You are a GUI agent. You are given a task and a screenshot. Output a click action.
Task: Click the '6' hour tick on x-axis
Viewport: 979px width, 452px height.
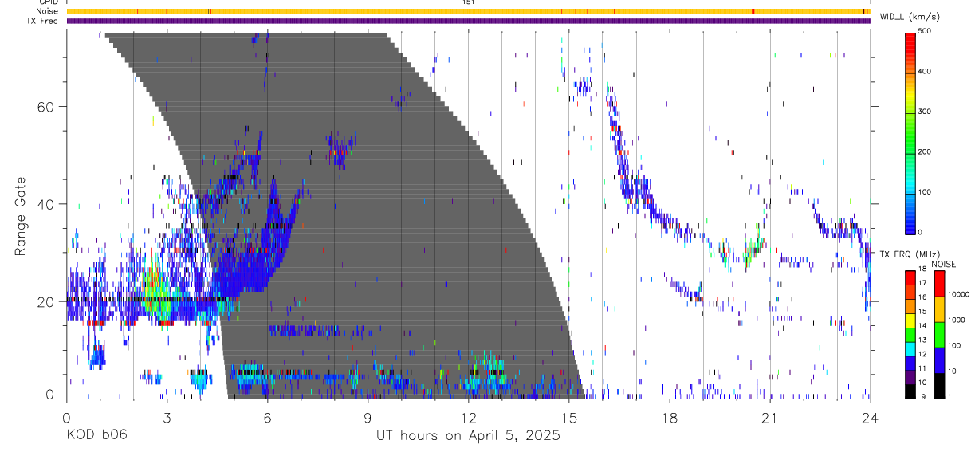tap(268, 417)
